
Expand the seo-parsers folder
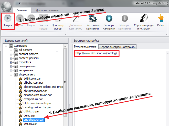pos(11,71)
